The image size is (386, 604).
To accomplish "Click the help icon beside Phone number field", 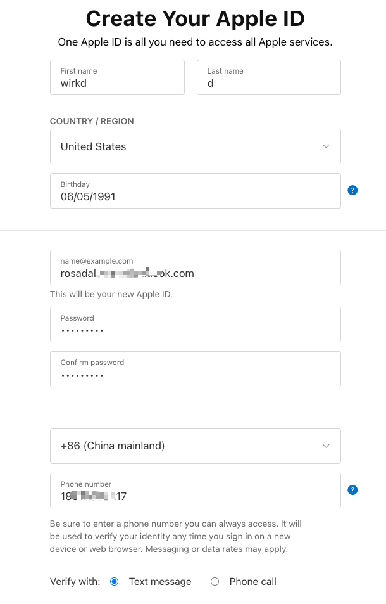I will (352, 490).
